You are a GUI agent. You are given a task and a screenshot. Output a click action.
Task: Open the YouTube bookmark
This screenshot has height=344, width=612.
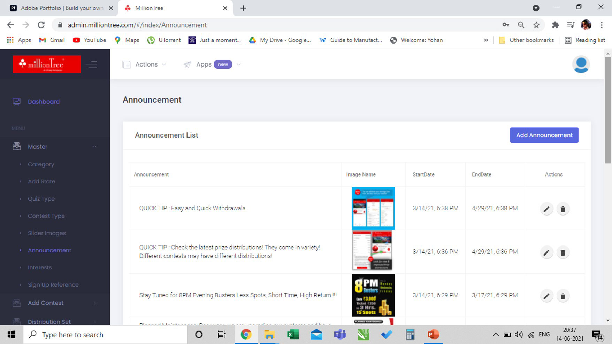(90, 40)
